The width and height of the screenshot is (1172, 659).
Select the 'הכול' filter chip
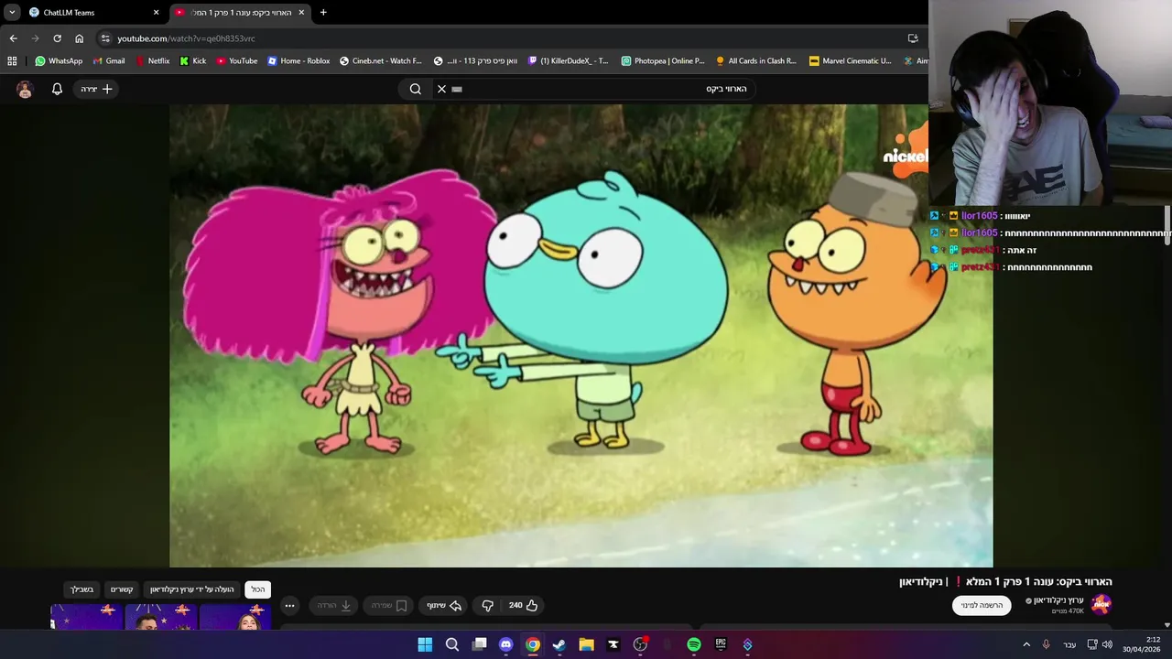coord(258,589)
